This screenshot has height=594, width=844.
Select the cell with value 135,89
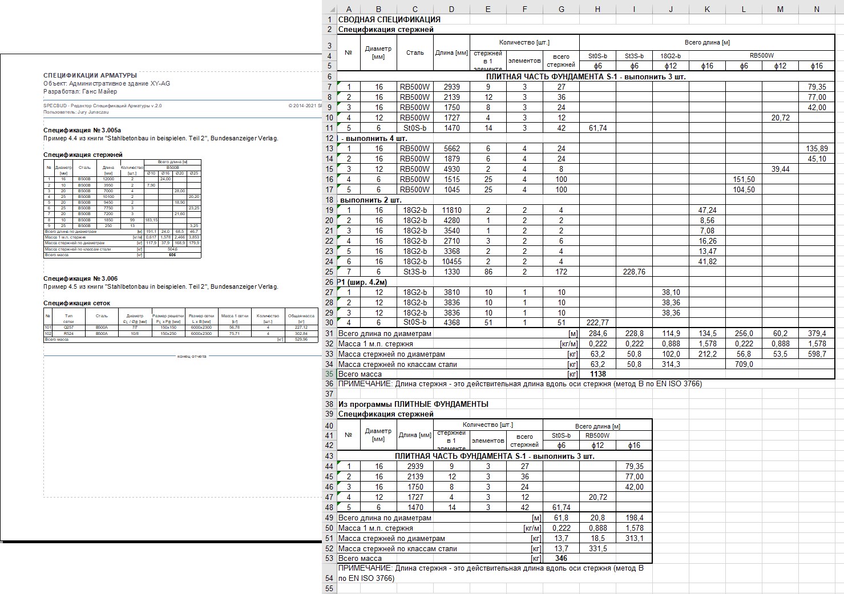pos(817,148)
